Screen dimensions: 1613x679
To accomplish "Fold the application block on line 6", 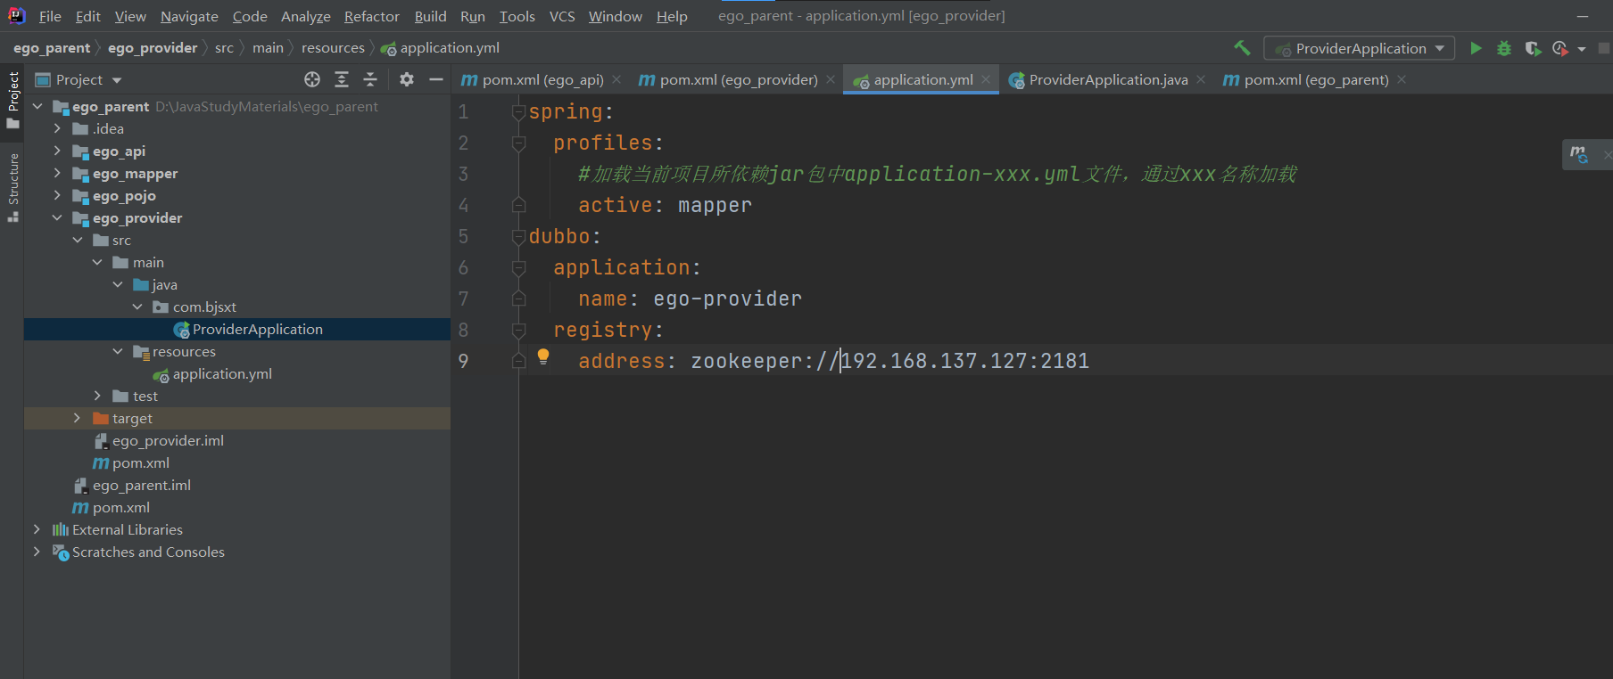I will click(518, 268).
